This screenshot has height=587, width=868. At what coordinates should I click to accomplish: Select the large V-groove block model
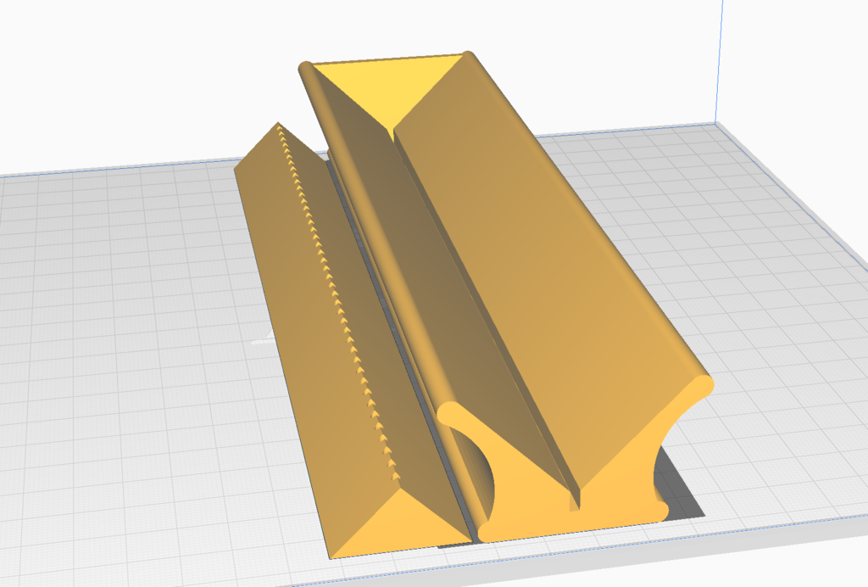tap(542, 280)
